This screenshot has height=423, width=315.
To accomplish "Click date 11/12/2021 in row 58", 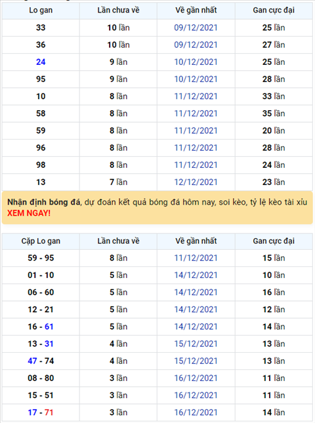I will click(x=196, y=113).
